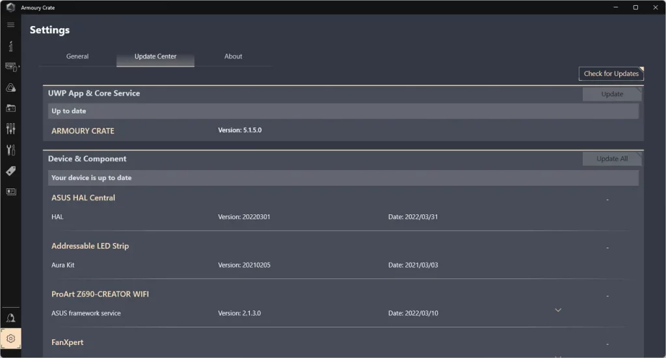Click the ASUS HAL Central heading
The height and width of the screenshot is (358, 666).
[83, 198]
